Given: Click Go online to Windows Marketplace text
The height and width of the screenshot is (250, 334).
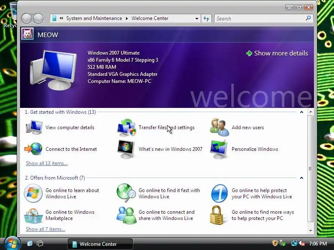Looking at the screenshot, I should (x=70, y=215).
